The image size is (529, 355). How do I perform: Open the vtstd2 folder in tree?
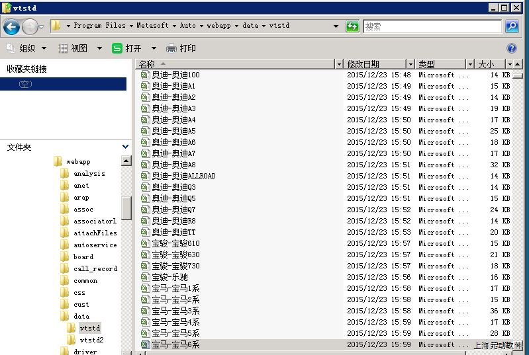click(91, 340)
